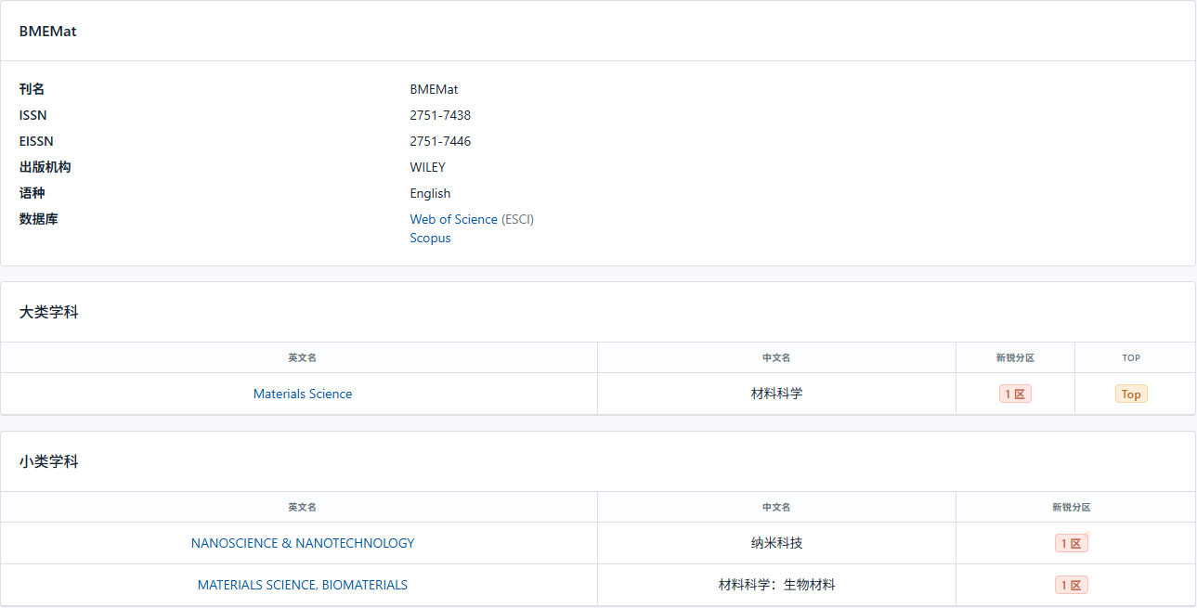
Task: Click the 材料科学 cell in 大类学科 table
Action: coord(776,394)
